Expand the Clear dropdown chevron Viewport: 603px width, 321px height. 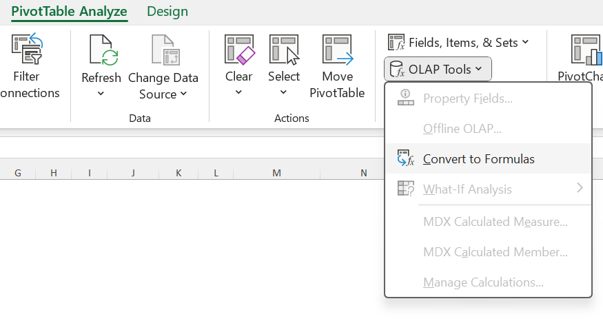(x=238, y=92)
